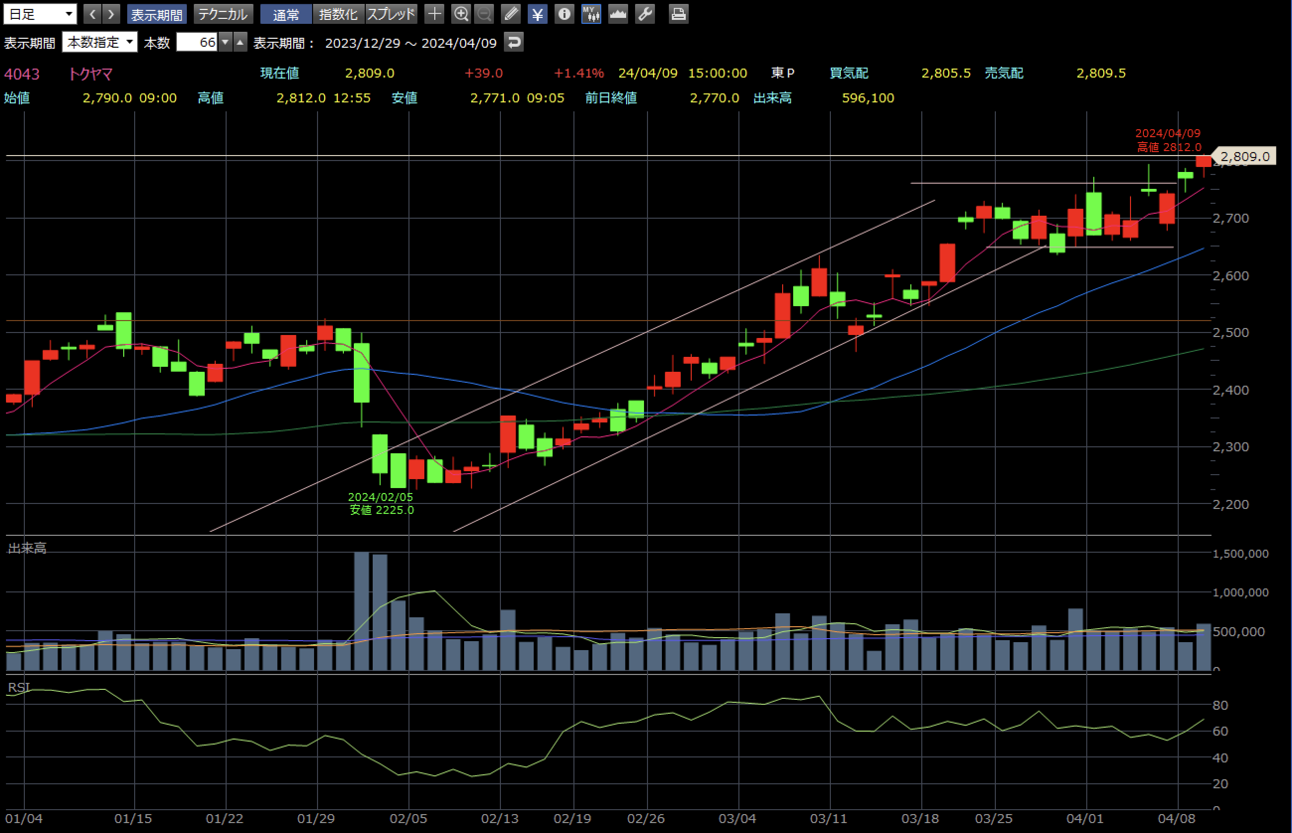
Task: Click the 本数 bar count input field
Action: [x=197, y=42]
